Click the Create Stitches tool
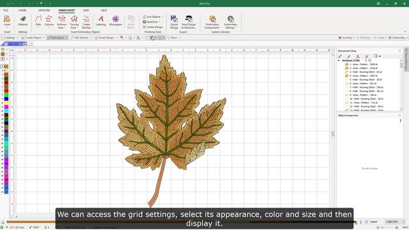This screenshot has width=409, height=230. tap(86, 22)
